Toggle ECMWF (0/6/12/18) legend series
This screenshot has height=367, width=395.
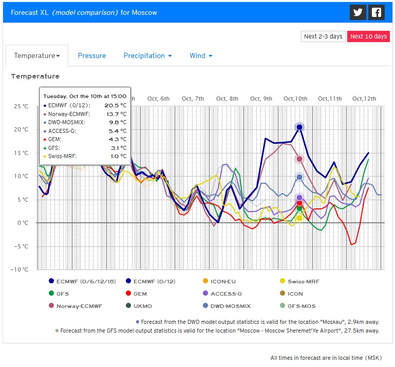pyautogui.click(x=51, y=281)
